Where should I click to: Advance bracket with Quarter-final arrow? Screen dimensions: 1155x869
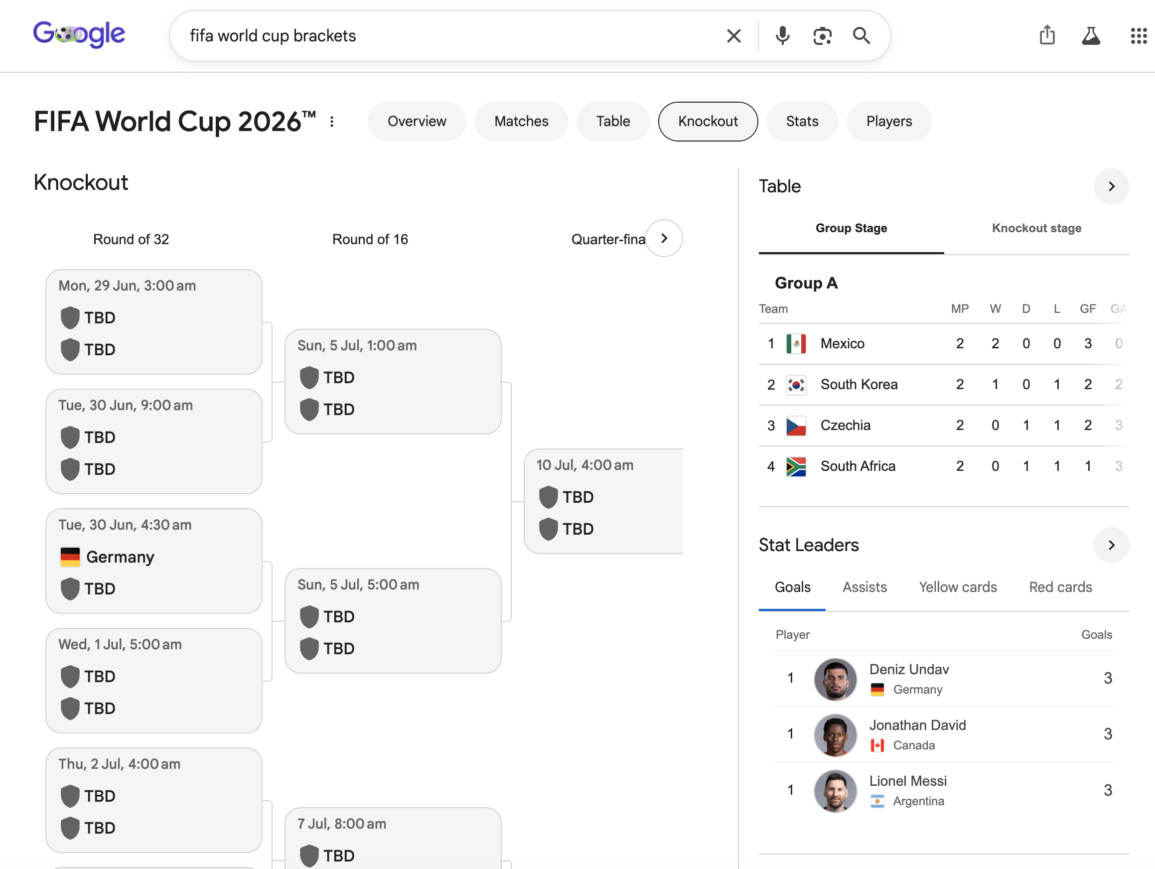click(664, 238)
